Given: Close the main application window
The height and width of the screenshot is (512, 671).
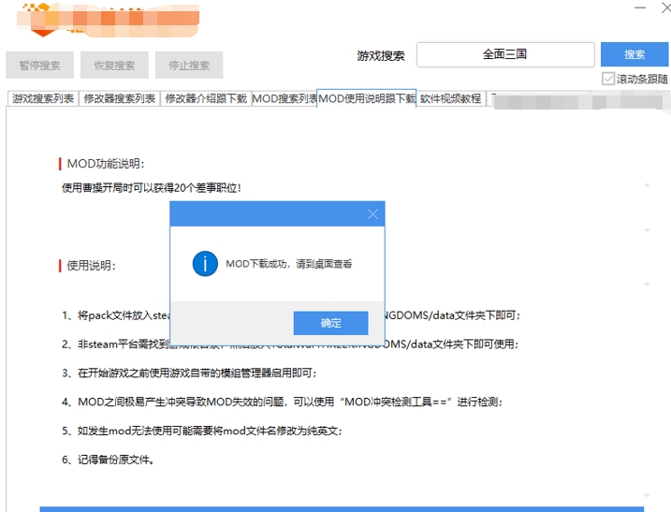Looking at the screenshot, I should [x=666, y=7].
